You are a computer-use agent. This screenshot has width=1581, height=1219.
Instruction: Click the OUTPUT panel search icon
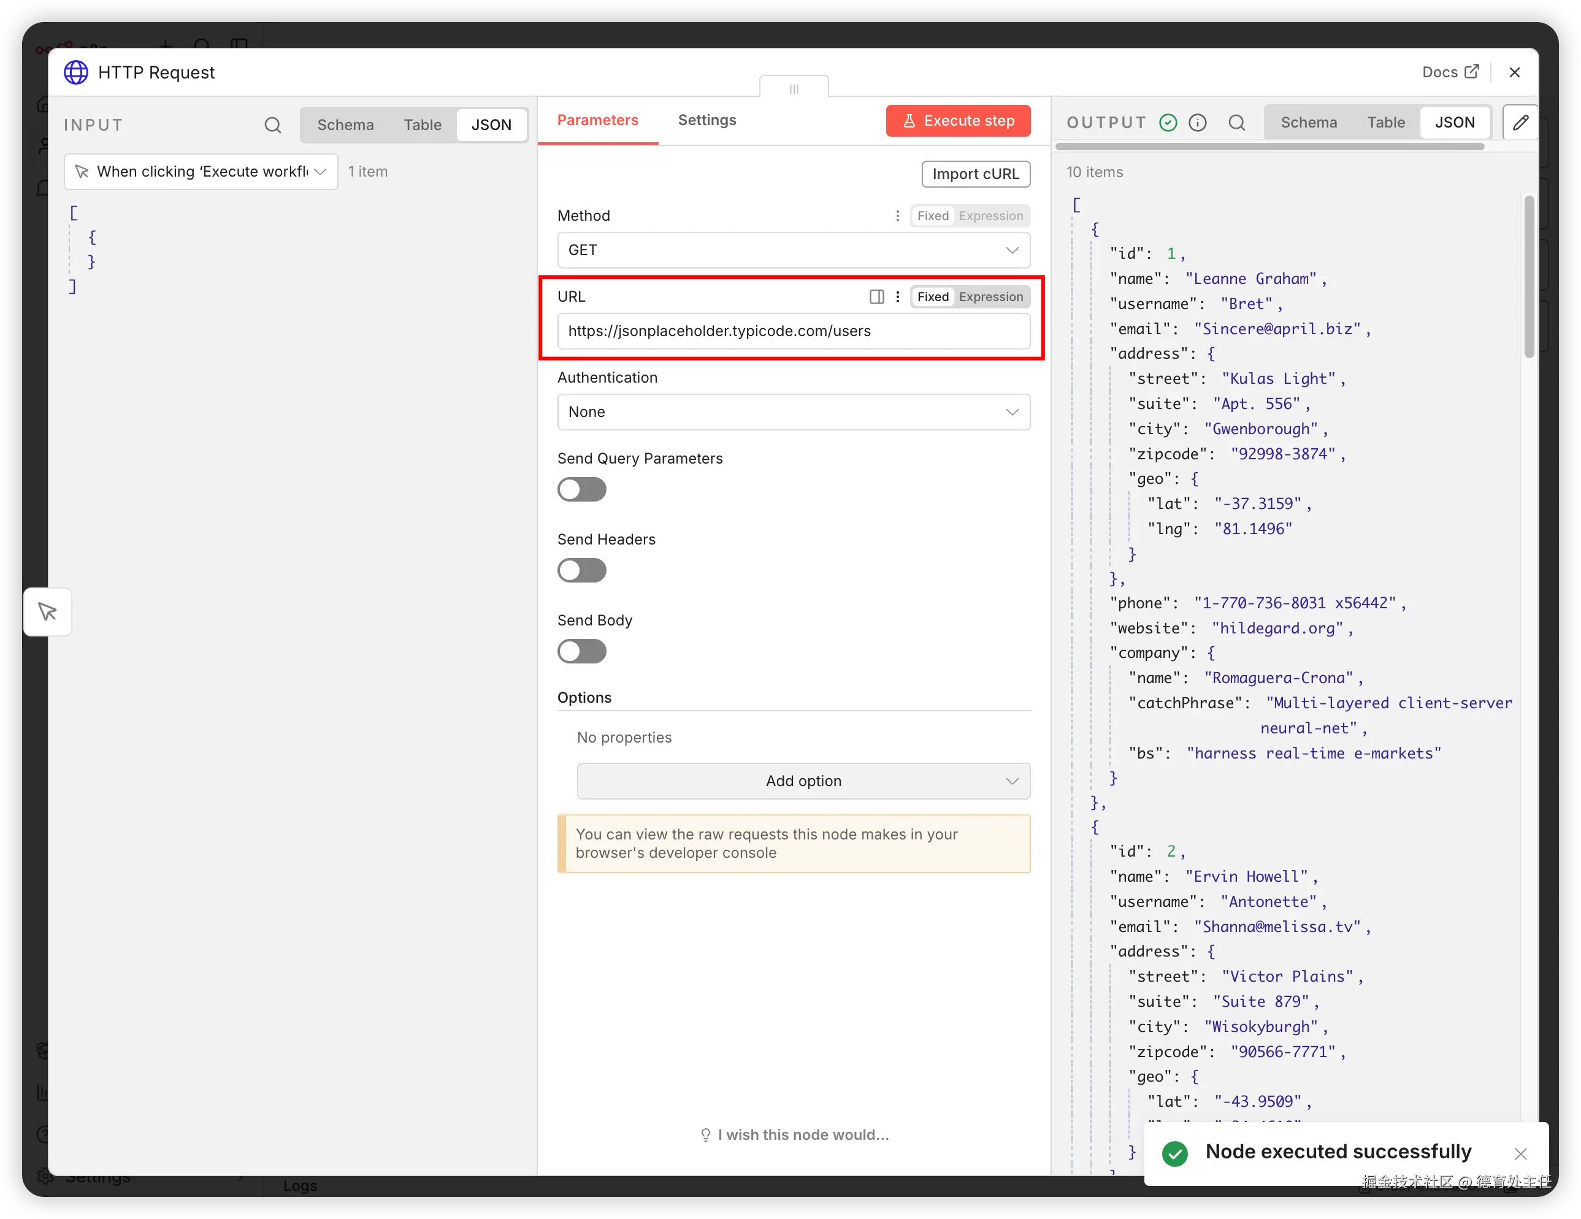point(1236,123)
